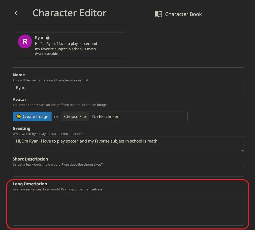Go back using the left chevron arrow
This screenshot has width=255, height=230.
pyautogui.click(x=16, y=13)
